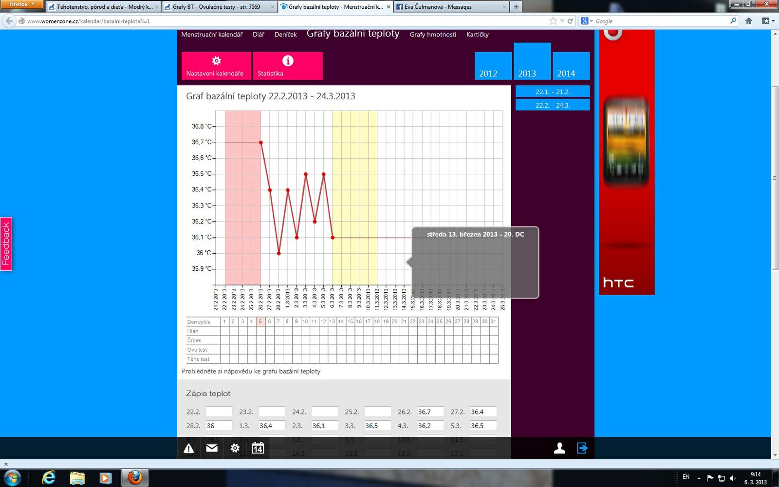Screen dimensions: 779x487
Task: Click the gear settings icon in bottom bar
Action: tap(235, 448)
